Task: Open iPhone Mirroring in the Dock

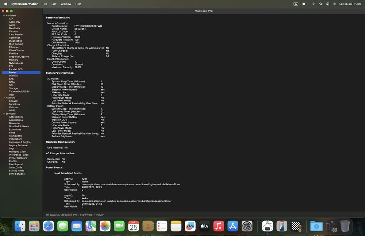Action: pyautogui.click(x=282, y=226)
